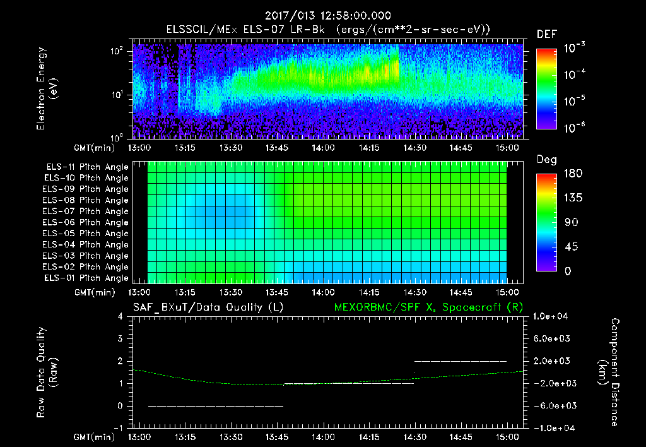Click the 45 value on Deg scale
The image size is (646, 447).
(x=572, y=247)
